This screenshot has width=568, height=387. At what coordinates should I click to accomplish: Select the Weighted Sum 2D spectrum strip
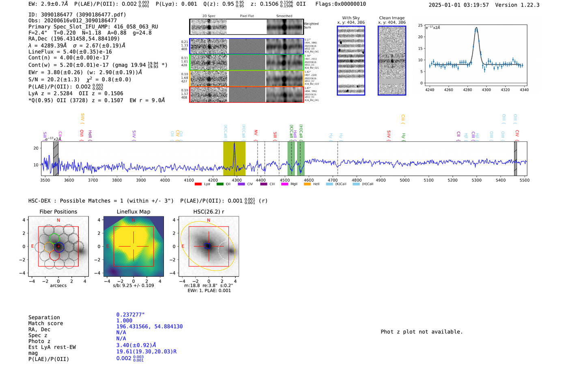pos(247,27)
